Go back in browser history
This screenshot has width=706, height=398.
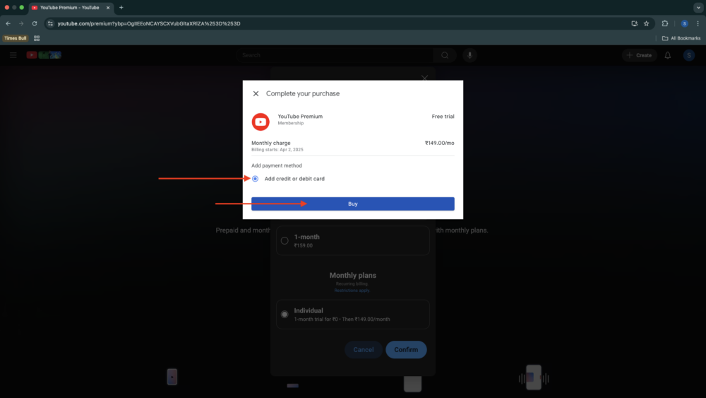click(x=8, y=23)
